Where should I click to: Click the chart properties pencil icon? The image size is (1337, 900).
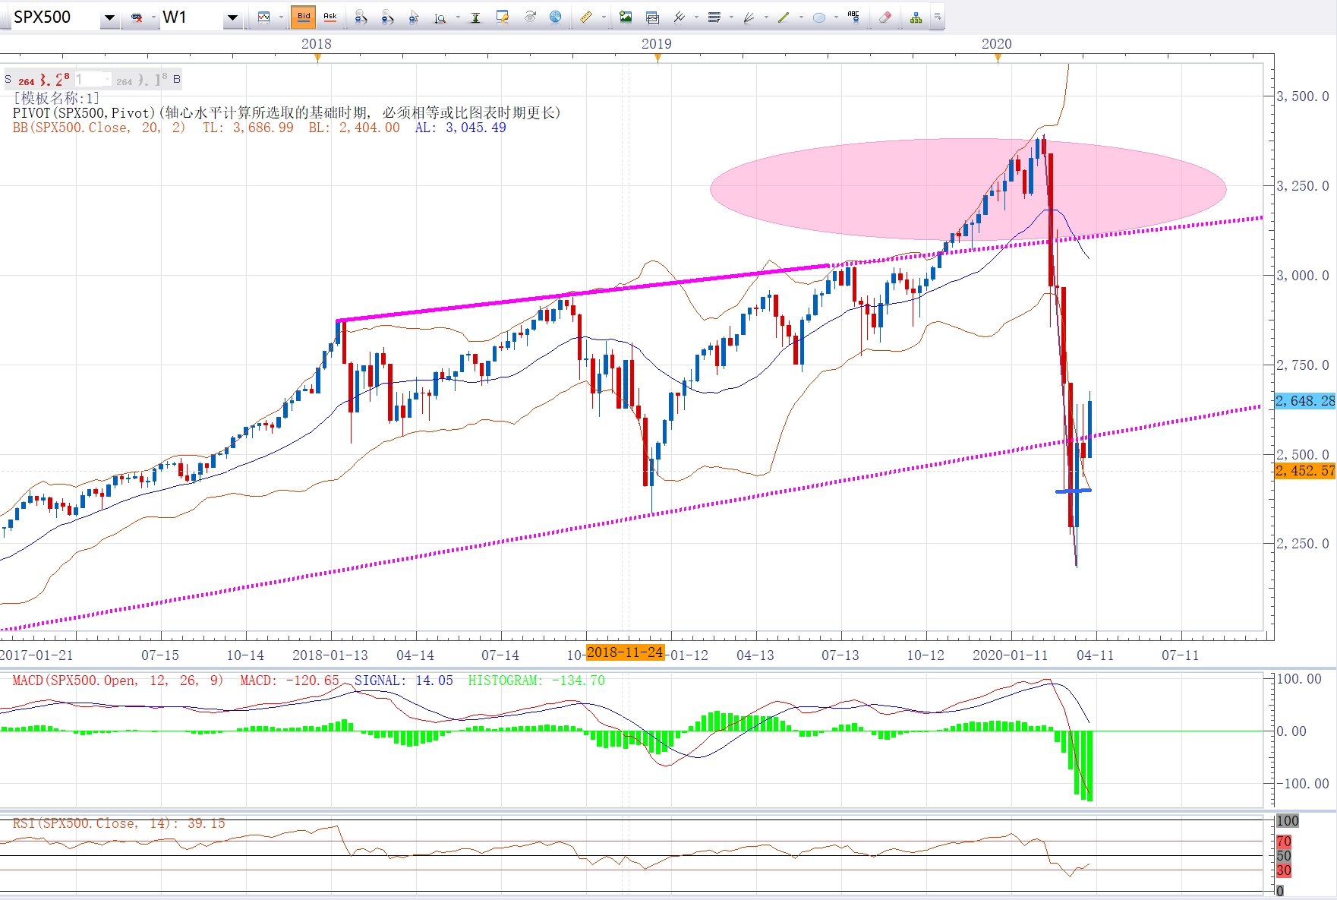pyautogui.click(x=502, y=17)
